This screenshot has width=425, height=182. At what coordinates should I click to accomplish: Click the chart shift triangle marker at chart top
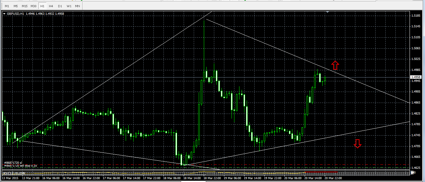click(x=328, y=12)
